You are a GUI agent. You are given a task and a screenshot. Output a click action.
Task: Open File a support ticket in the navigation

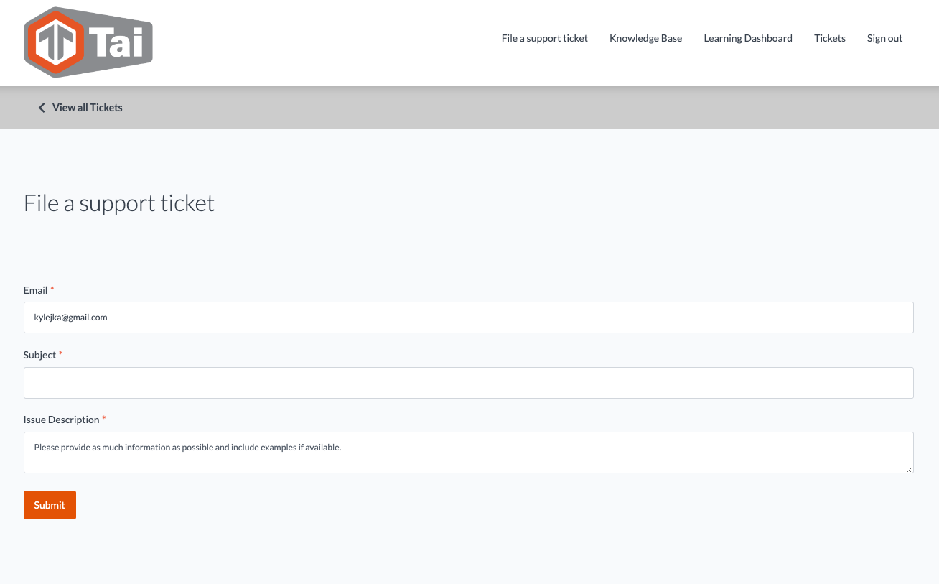544,39
